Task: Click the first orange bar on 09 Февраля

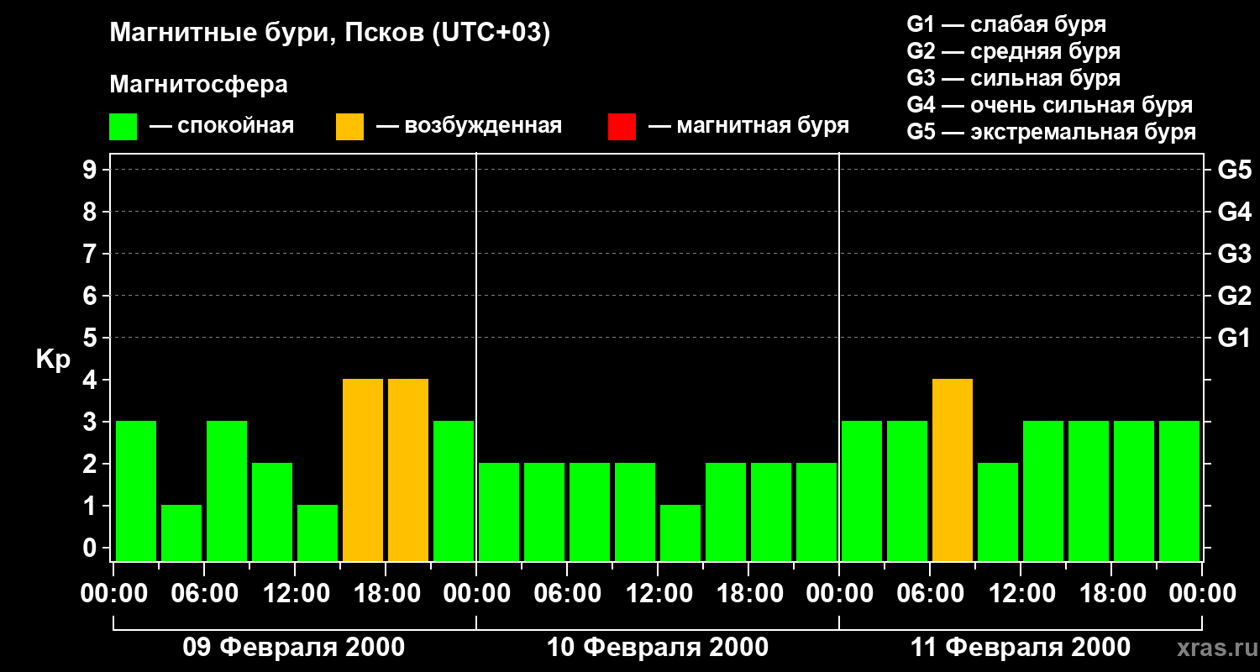Action: pyautogui.click(x=363, y=470)
